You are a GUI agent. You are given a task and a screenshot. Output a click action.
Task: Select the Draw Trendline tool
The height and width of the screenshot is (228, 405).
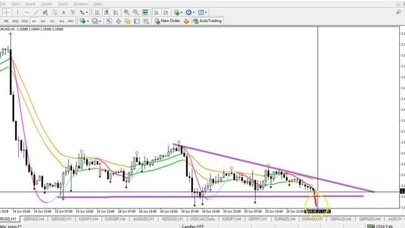(36, 12)
